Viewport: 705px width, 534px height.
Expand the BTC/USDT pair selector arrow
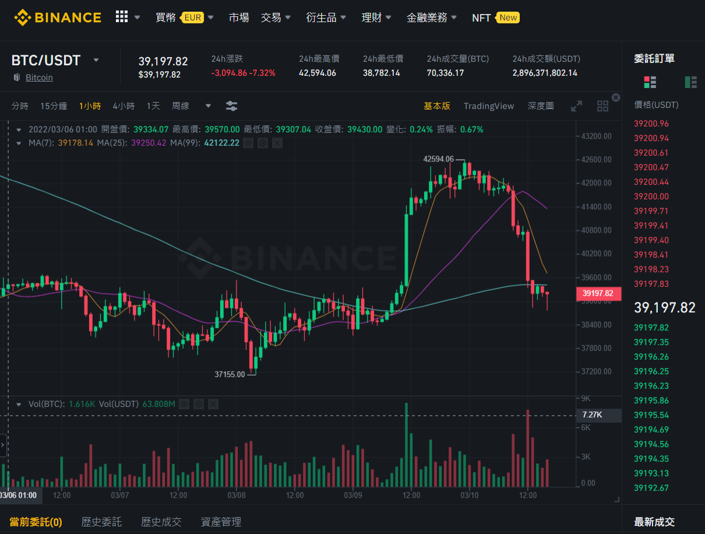tap(96, 60)
